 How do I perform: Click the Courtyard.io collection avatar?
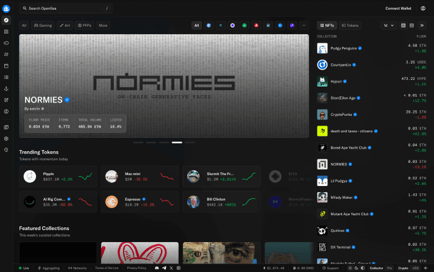click(x=322, y=65)
